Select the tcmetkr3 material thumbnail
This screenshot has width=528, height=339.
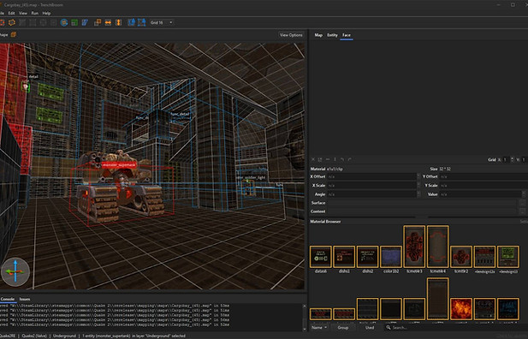(x=414, y=247)
